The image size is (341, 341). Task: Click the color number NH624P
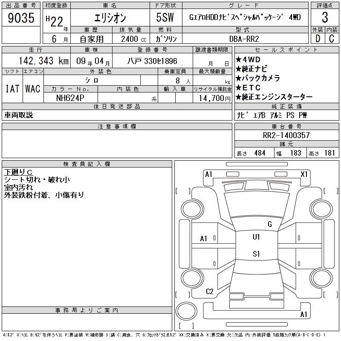[x=70, y=98]
